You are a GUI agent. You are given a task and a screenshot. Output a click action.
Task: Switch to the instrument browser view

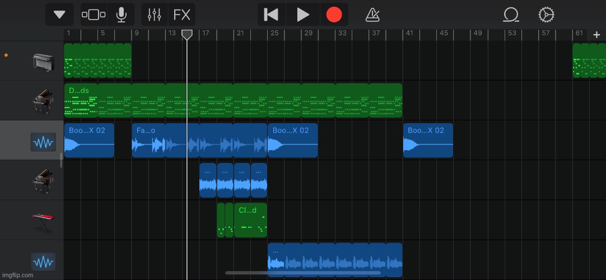[94, 15]
